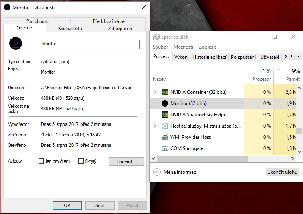Switch to the Kompatibilita tab
This screenshot has height=214, width=303.
pyautogui.click(x=70, y=29)
